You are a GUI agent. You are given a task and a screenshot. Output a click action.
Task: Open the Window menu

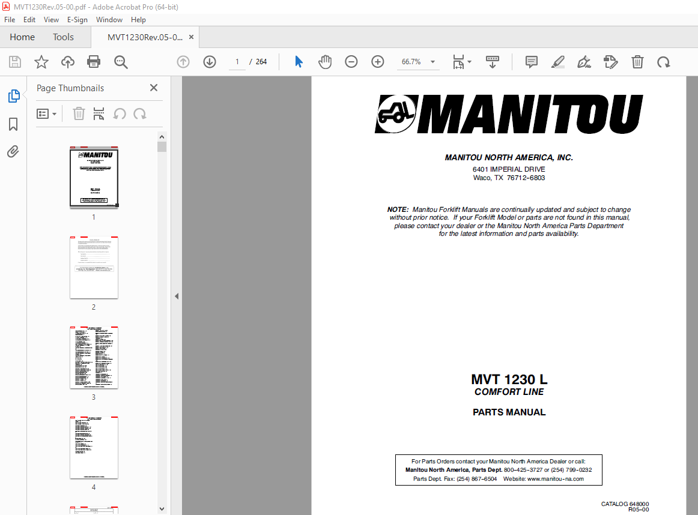[x=109, y=20]
